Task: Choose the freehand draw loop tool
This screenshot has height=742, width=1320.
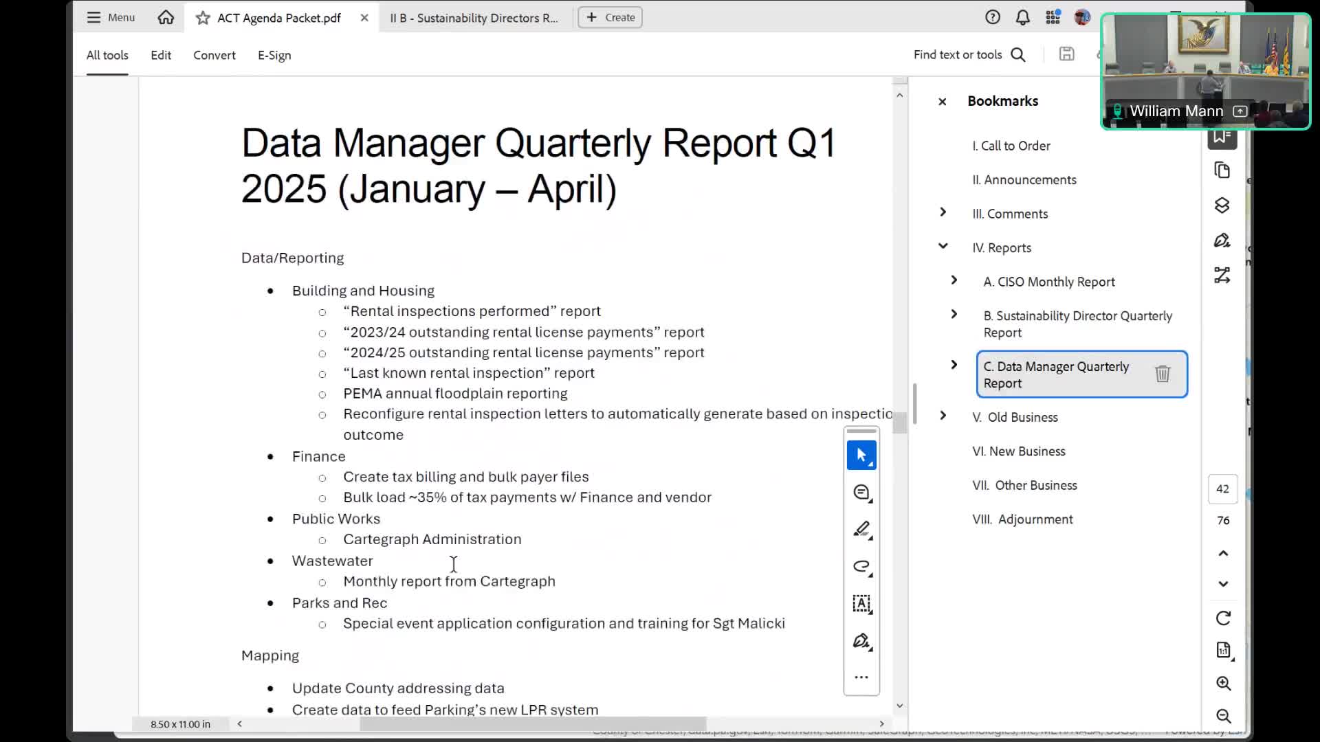Action: click(861, 567)
